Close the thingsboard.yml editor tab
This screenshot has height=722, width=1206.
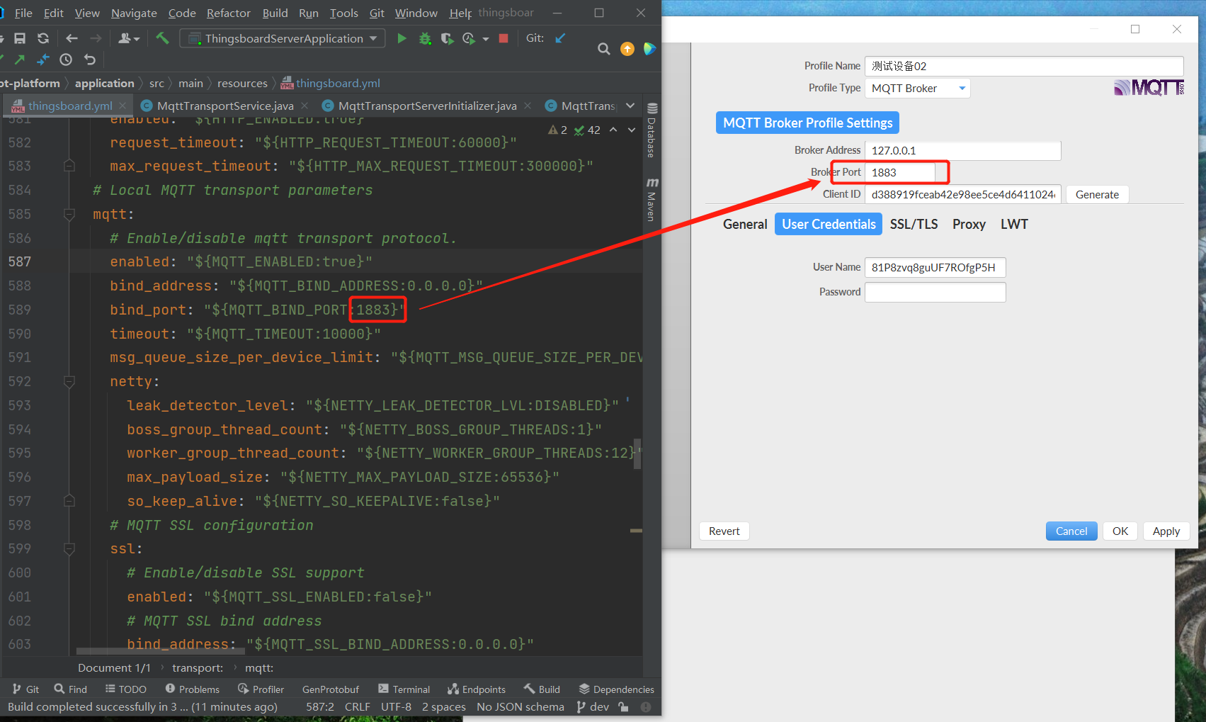click(x=123, y=106)
